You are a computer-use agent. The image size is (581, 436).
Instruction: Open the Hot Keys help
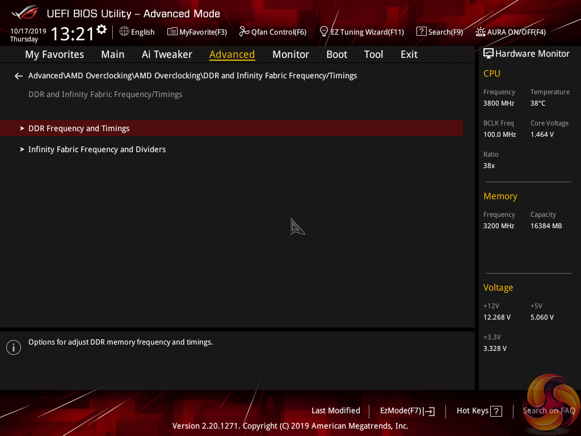(x=473, y=411)
